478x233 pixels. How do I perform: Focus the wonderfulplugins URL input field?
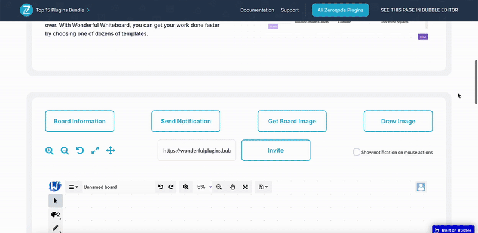[x=197, y=150]
